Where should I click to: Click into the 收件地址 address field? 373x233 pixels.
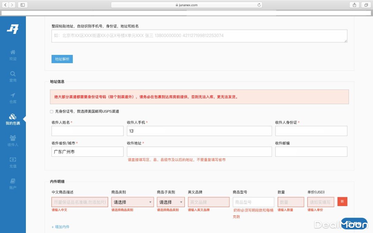pos(199,152)
